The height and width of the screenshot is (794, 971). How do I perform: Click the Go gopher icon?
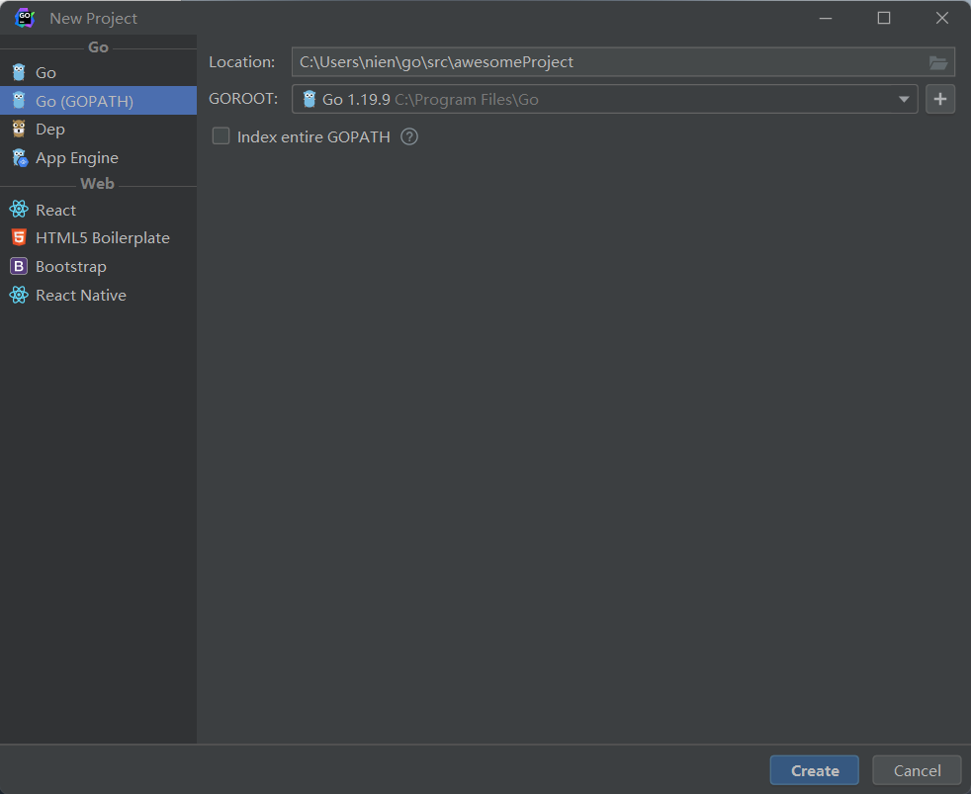click(x=19, y=72)
